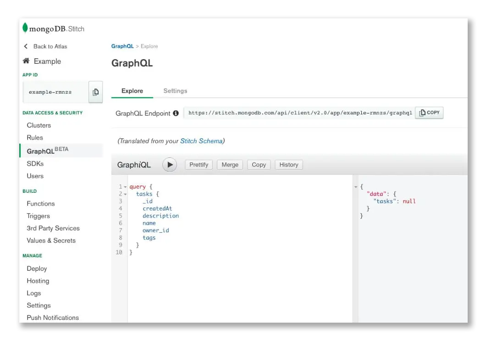
Task: Click the MongoDB leaf logo icon
Action: (x=25, y=28)
